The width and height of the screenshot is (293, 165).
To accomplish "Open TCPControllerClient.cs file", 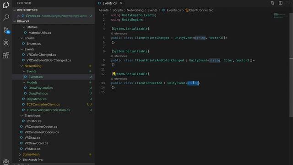I will click(x=43, y=104).
